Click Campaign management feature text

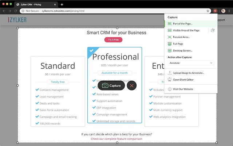[x=112, y=114]
